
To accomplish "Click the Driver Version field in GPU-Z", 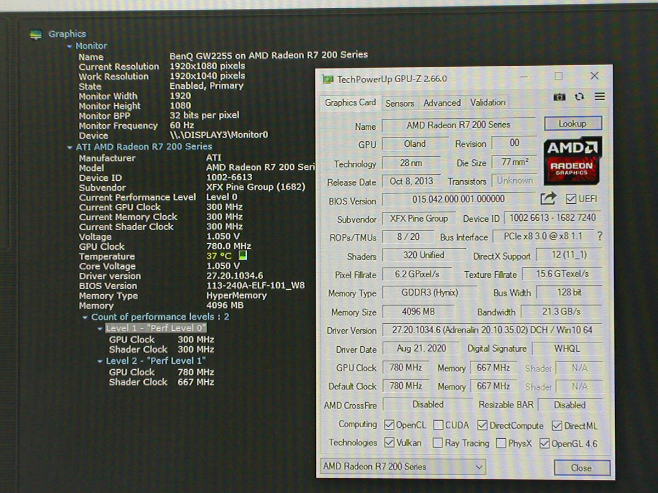I will pos(492,330).
